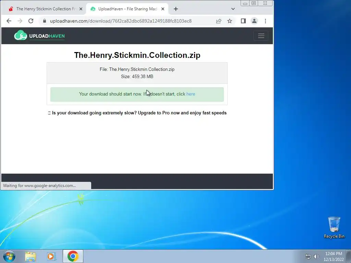Select the UploadHaven File Sharing tab
Screen dimensions: 351x263
127,9
